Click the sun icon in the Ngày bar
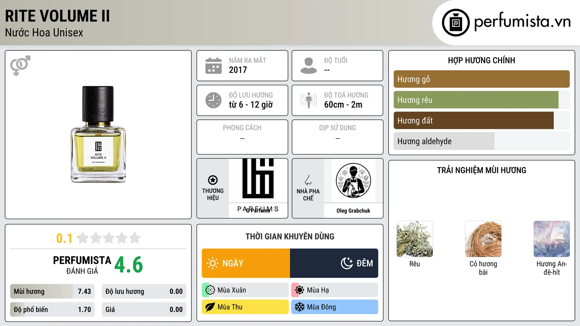Image resolution: width=580 pixels, height=326 pixels. pyautogui.click(x=212, y=263)
